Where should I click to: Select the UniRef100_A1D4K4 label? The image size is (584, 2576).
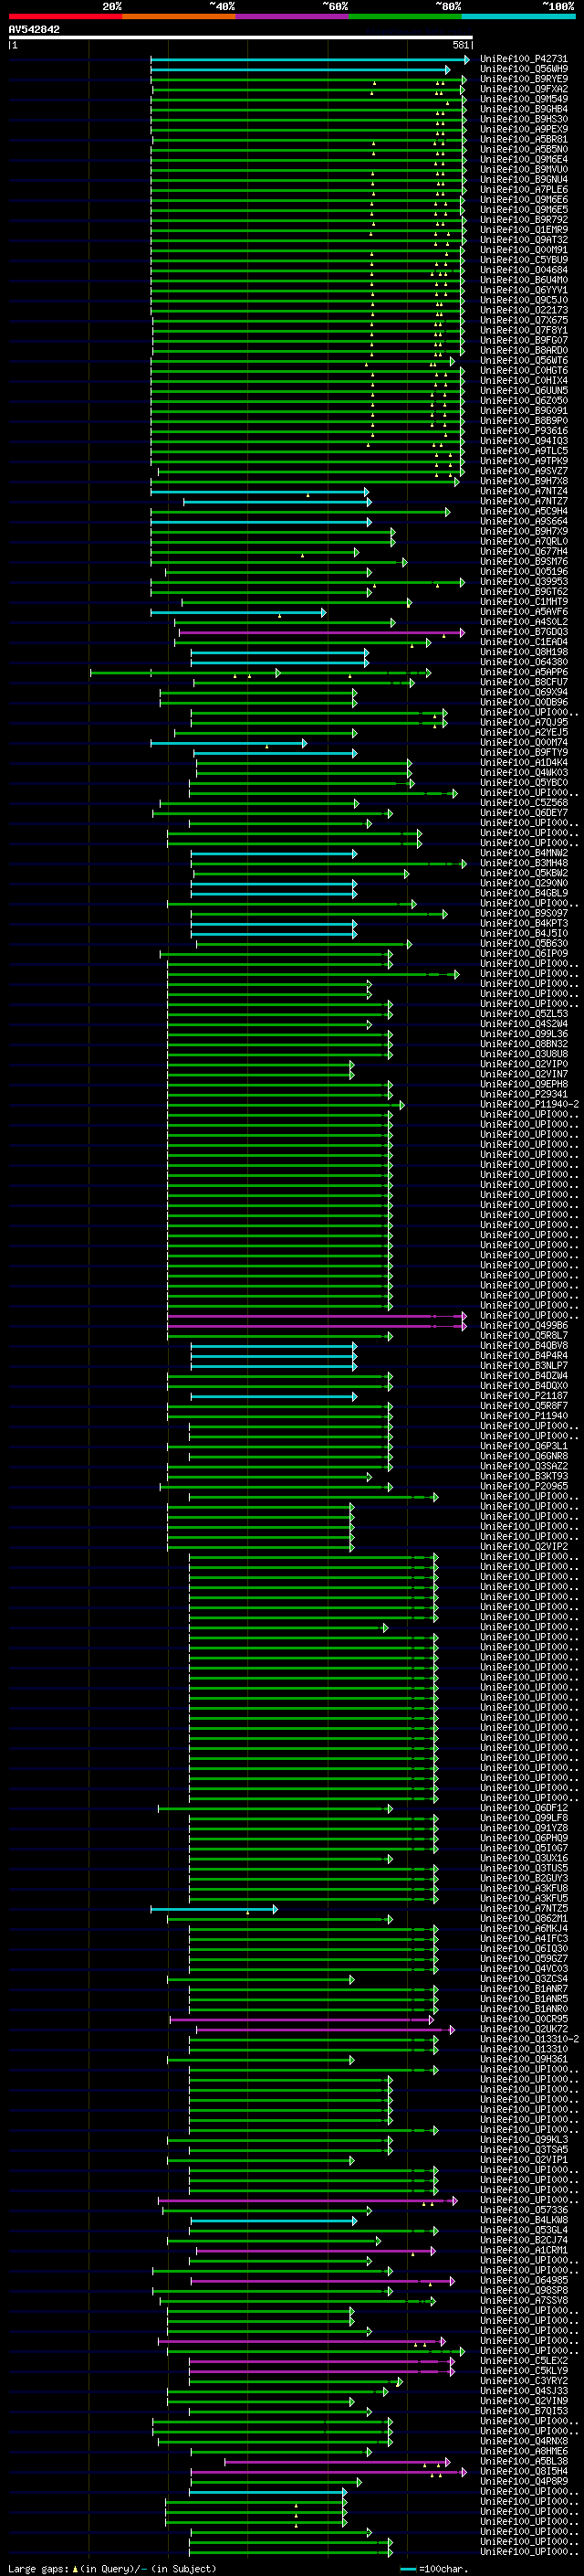[524, 763]
